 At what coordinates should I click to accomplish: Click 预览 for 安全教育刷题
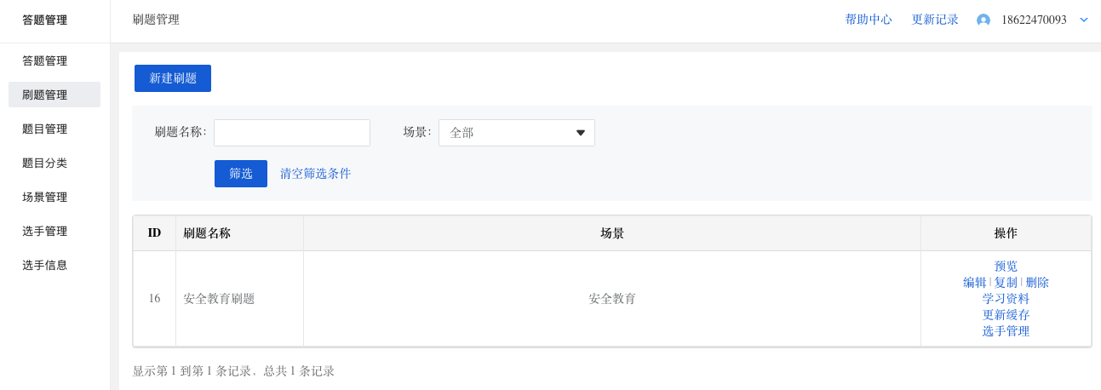tap(1006, 267)
